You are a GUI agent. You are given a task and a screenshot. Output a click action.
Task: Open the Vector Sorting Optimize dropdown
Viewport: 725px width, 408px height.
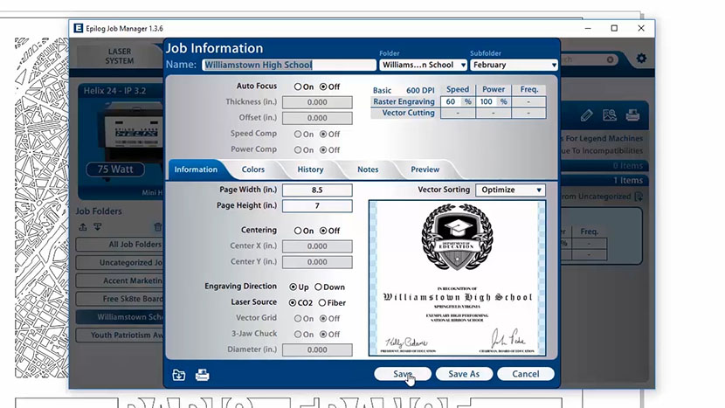(x=510, y=190)
